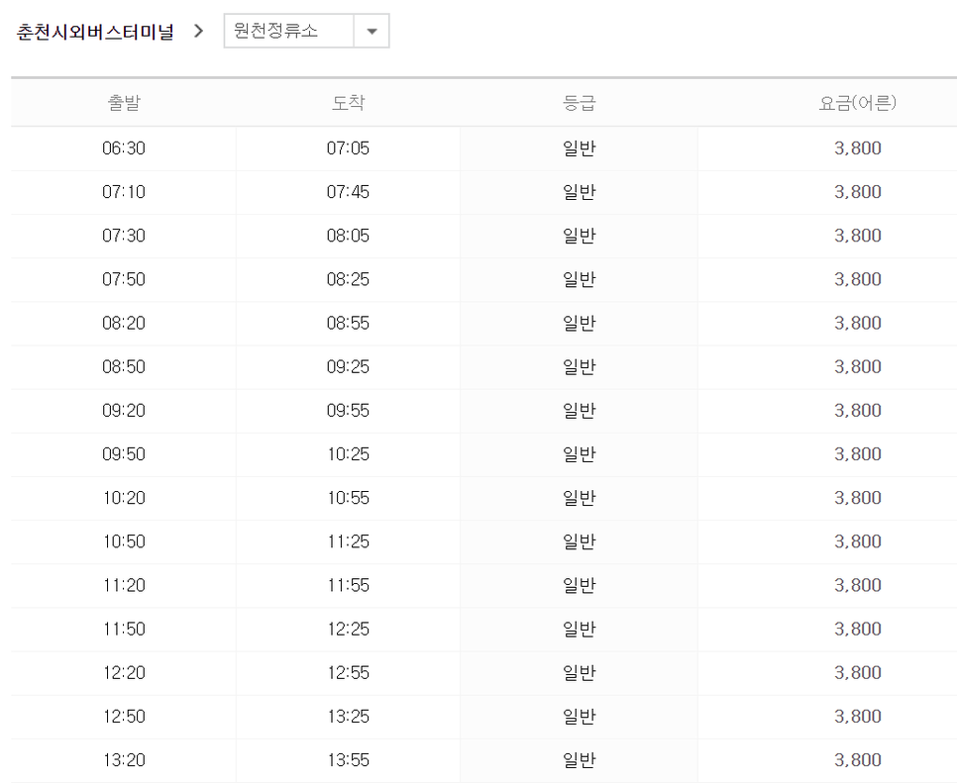Select the 09:20 departure time
The image size is (957, 783).
point(124,411)
